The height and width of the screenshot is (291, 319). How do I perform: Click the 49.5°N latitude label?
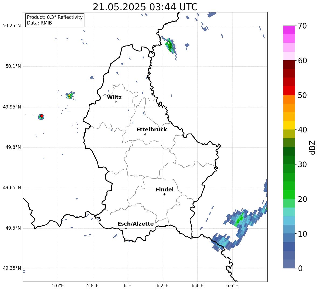click(x=13, y=228)
